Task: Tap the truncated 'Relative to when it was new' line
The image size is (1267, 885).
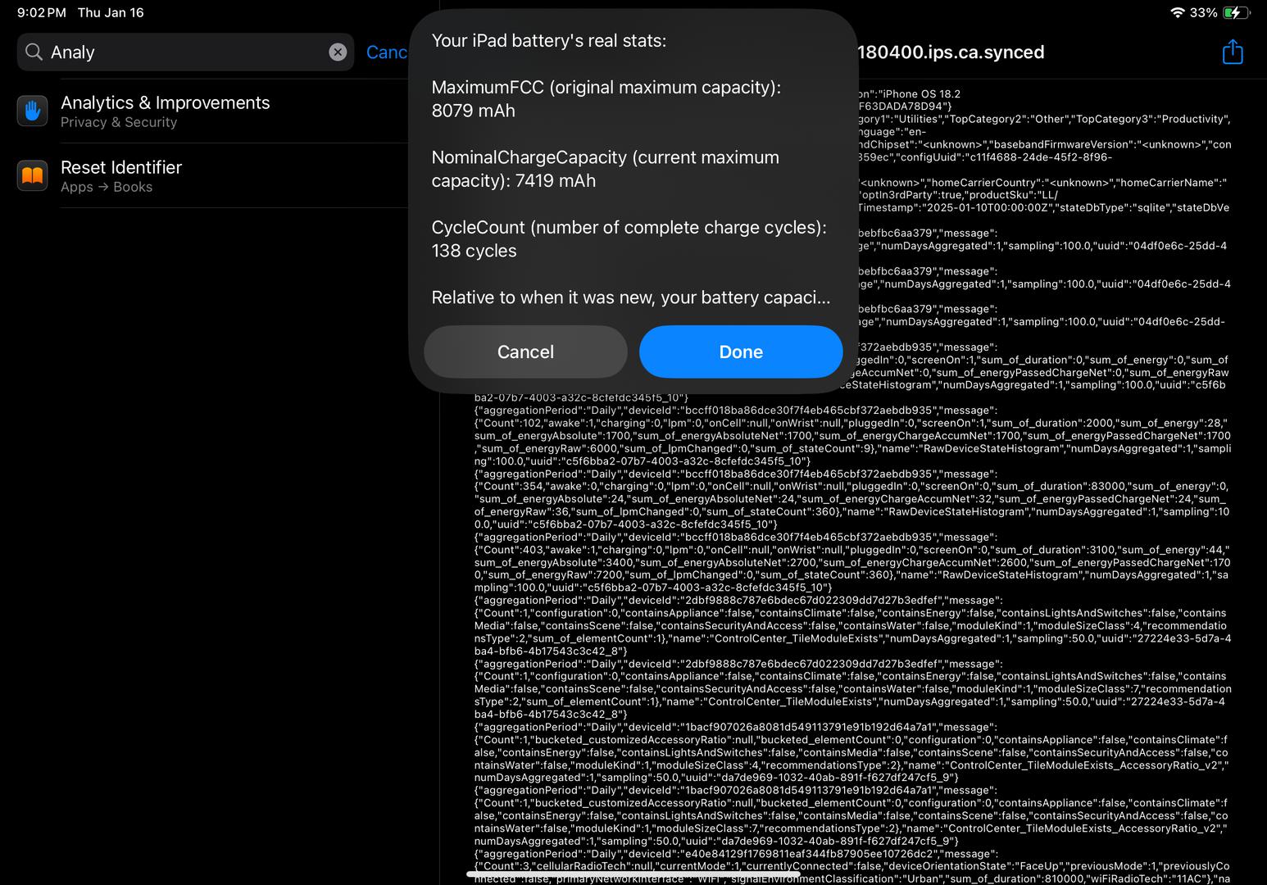Action: 630,297
